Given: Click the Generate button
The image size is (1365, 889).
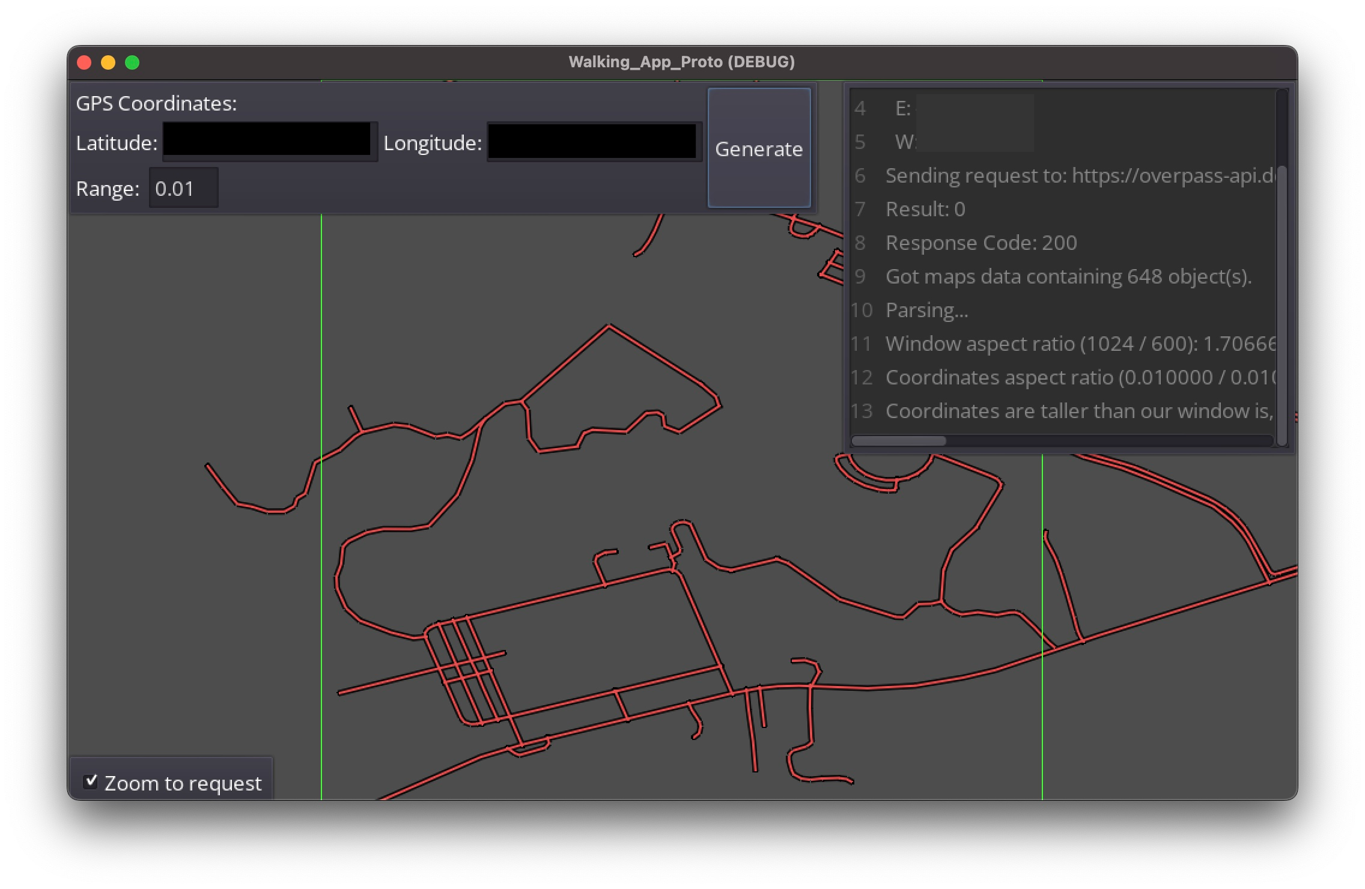Looking at the screenshot, I should tap(759, 148).
